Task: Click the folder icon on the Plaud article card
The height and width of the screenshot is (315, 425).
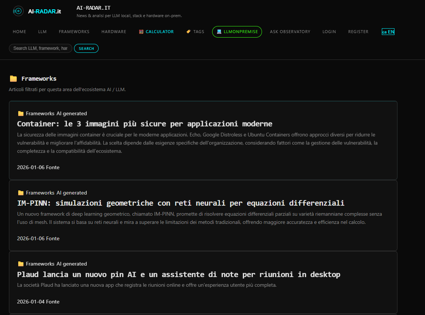Action: 22,263
